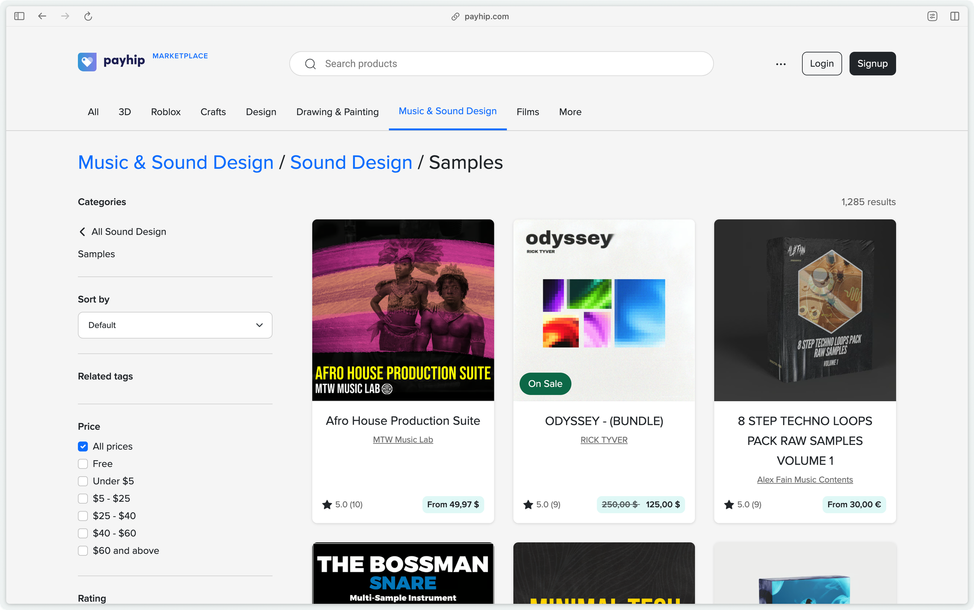This screenshot has height=610, width=974.
Task: Open the MARKETPLACE link
Action: pos(180,56)
